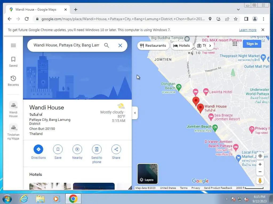Open the map Privacy link
This screenshot has height=204, width=273.
click(196, 188)
